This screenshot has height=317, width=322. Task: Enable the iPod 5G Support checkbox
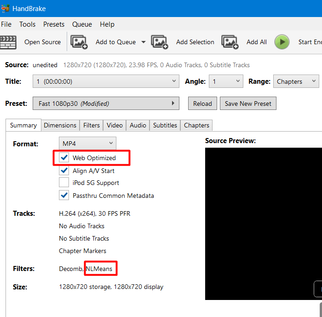(64, 183)
